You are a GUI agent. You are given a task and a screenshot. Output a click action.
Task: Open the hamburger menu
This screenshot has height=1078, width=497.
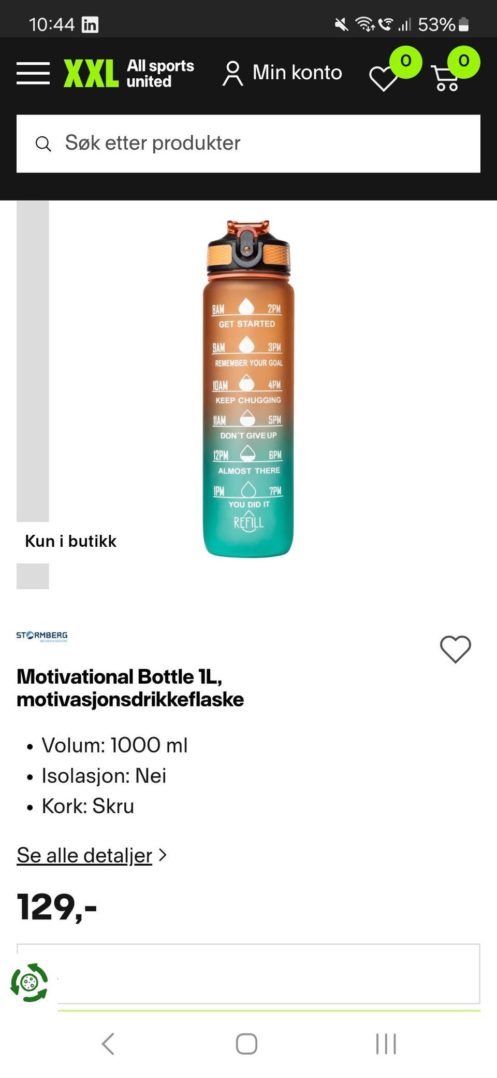coord(33,73)
